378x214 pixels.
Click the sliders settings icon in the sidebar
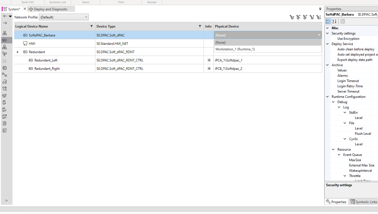pyautogui.click(x=5, y=96)
